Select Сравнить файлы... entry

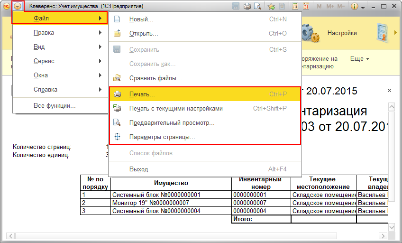[205, 78]
